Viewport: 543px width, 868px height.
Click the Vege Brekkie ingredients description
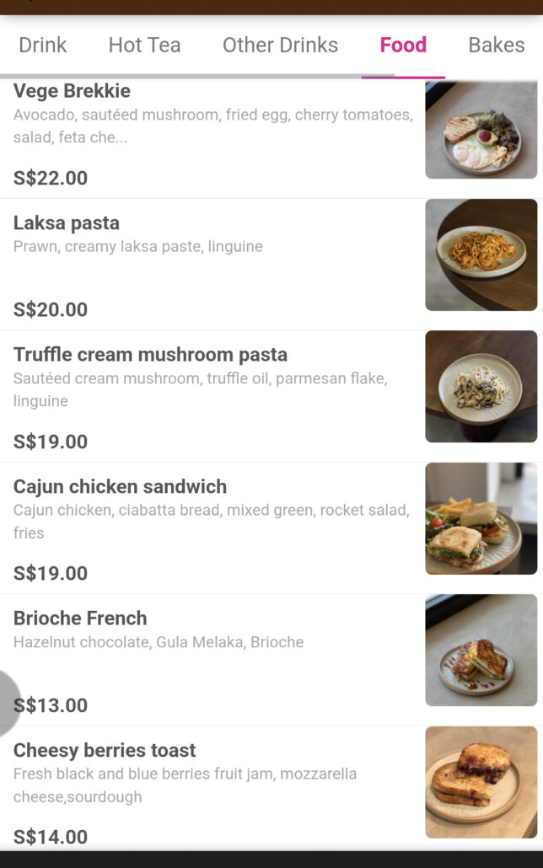tap(212, 126)
